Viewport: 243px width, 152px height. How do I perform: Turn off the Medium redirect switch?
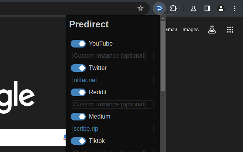[78, 117]
